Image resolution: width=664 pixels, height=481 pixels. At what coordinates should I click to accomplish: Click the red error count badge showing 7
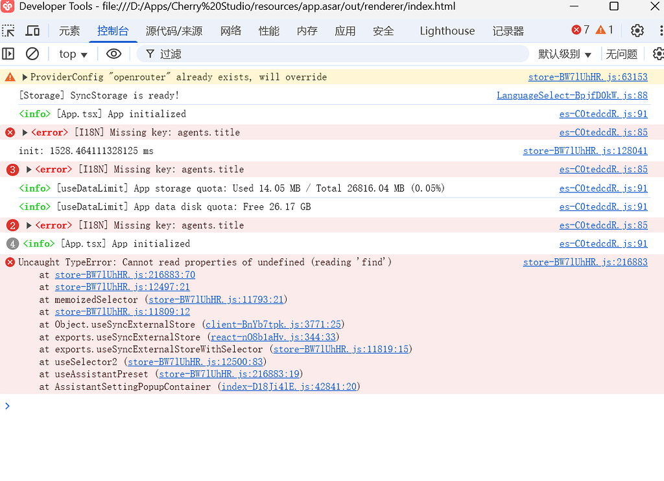tap(580, 30)
